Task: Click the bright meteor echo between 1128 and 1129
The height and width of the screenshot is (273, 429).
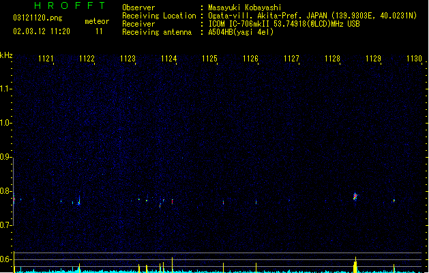Action: point(355,197)
